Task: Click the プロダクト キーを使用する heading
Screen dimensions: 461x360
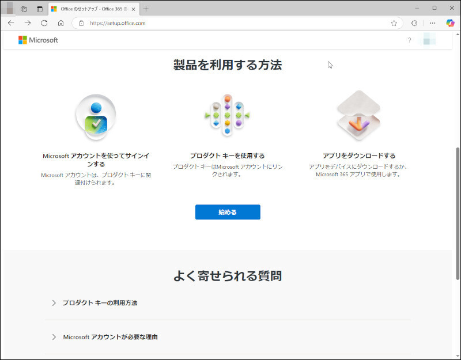Action: [227, 156]
